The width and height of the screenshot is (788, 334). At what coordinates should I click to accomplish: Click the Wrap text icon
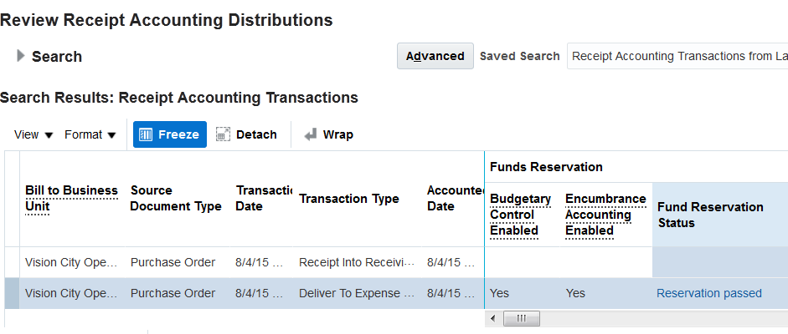click(x=311, y=134)
